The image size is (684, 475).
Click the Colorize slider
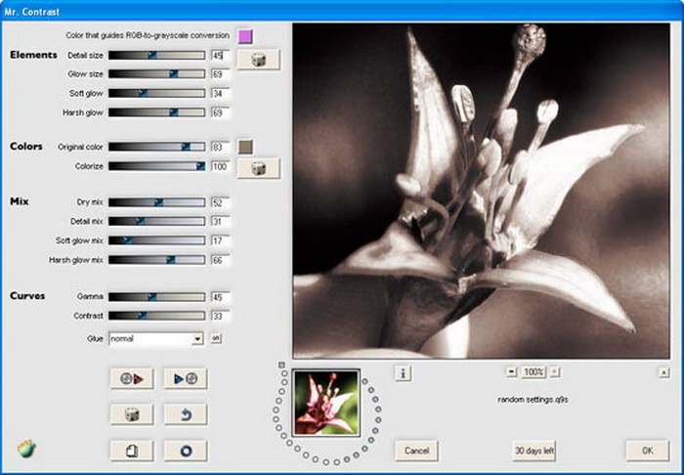(x=156, y=166)
